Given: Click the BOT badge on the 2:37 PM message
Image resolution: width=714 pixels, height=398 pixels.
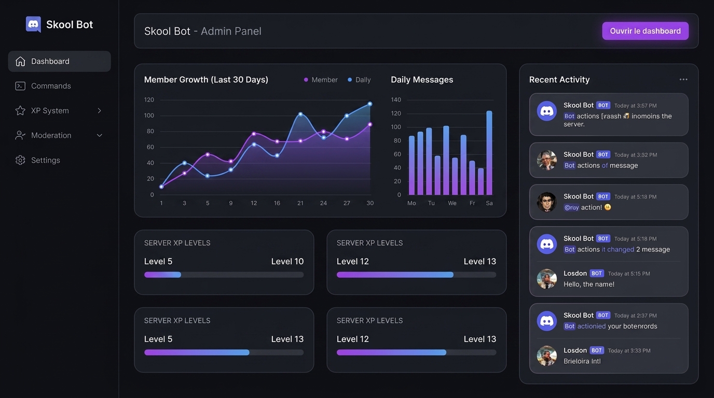Looking at the screenshot, I should click(x=603, y=315).
